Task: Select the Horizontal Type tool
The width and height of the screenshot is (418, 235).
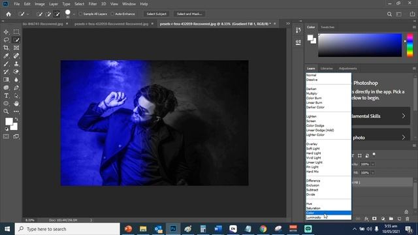Action: click(x=6, y=96)
